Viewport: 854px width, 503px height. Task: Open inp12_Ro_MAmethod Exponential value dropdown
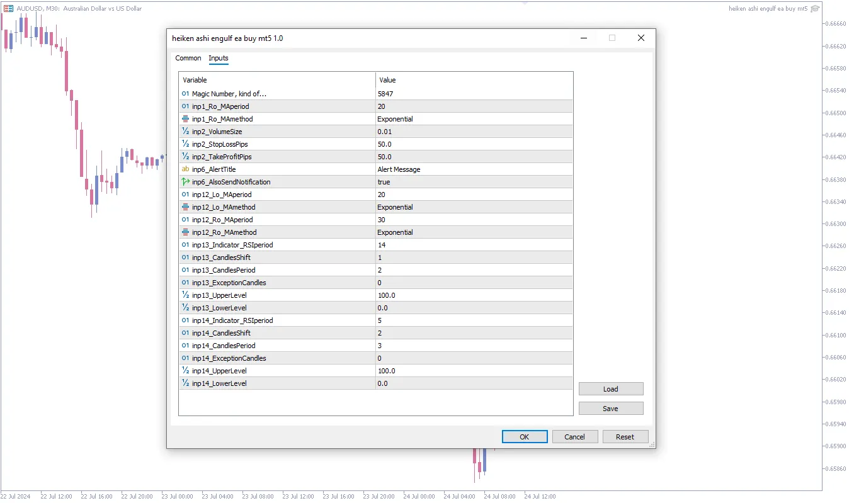[x=474, y=232]
